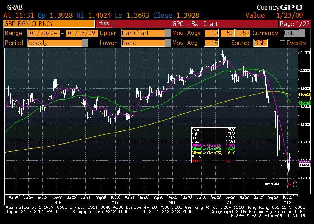The height and width of the screenshot is (224, 314).
Task: Click the Dec 26 date axis label
Action: click(x=288, y=198)
